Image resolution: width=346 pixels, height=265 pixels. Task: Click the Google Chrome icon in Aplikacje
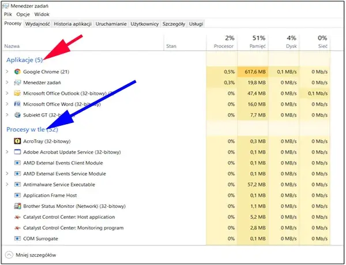pos(17,72)
